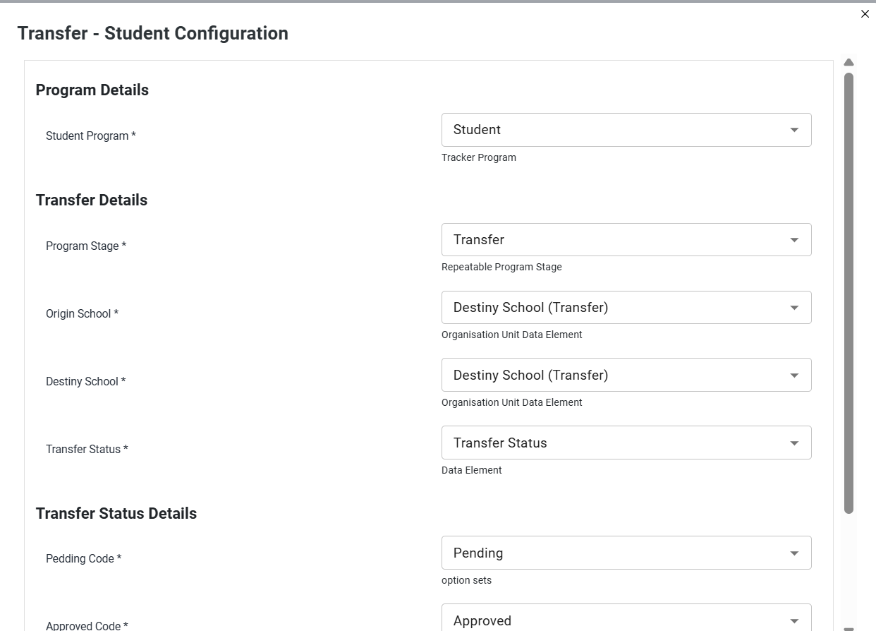Click the Pedding Code dropdown arrow
This screenshot has width=876, height=631.
(x=794, y=553)
